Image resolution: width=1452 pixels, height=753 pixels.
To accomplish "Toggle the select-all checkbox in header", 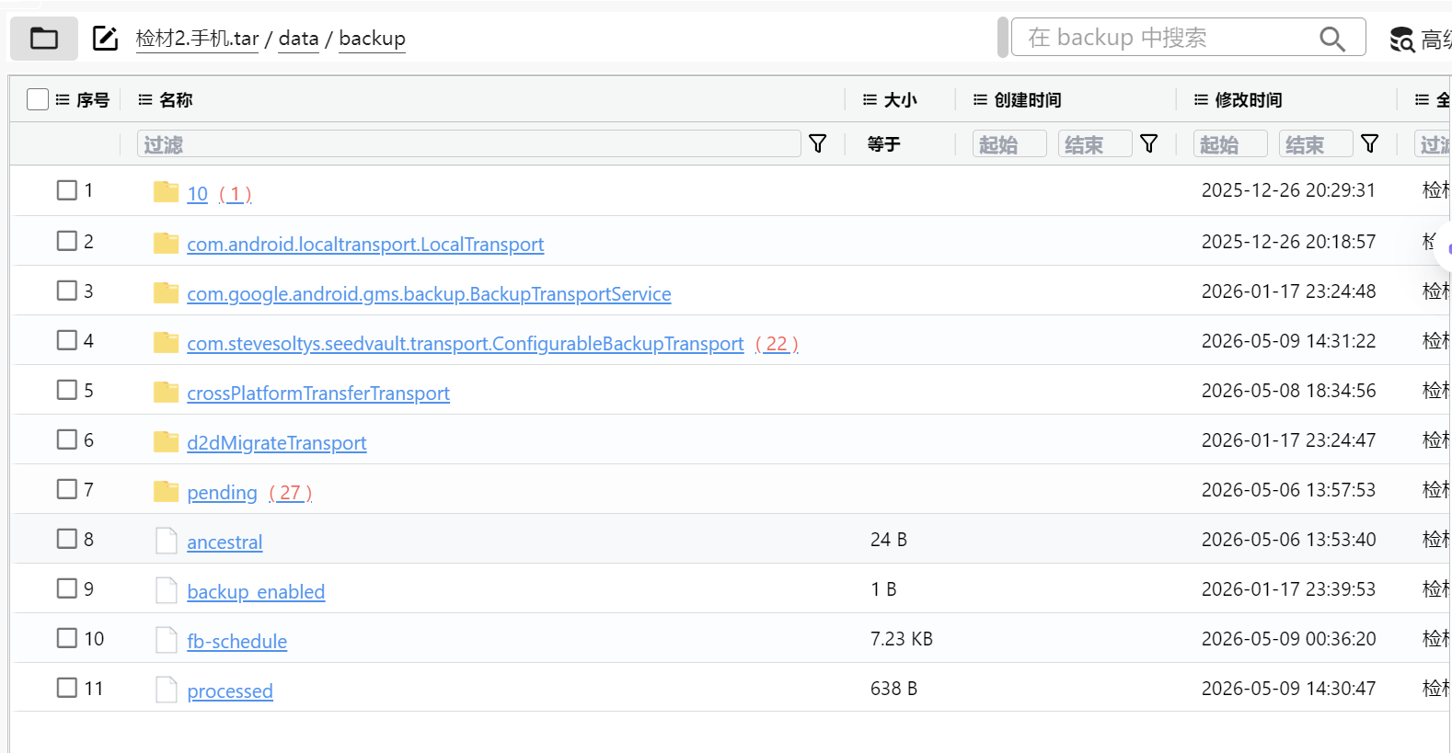I will (x=38, y=99).
